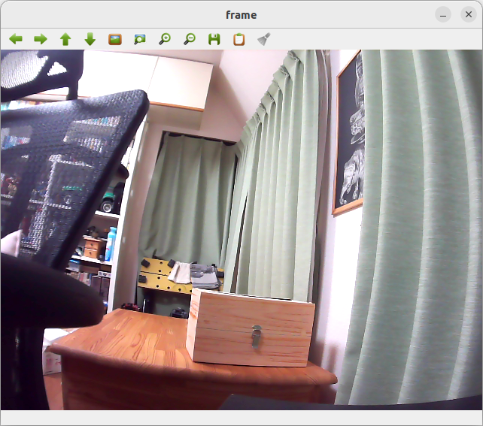Click the pan right arrow icon
This screenshot has height=426, width=483.
point(41,39)
